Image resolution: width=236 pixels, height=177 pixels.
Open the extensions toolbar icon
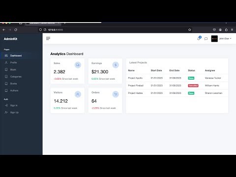coord(226,30)
